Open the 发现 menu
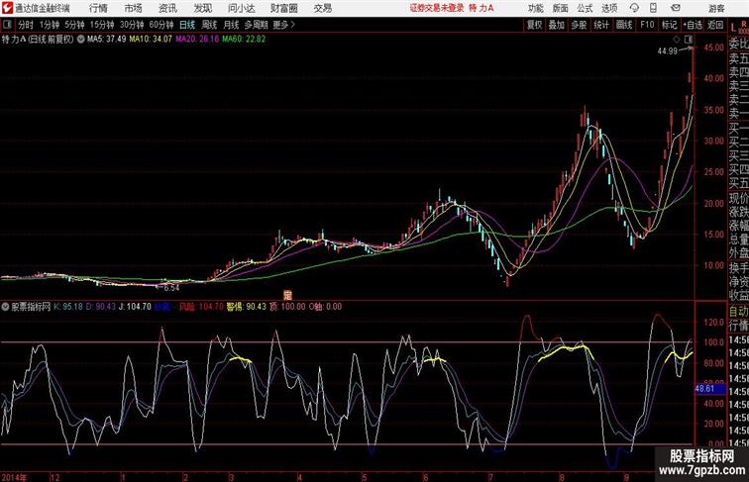This screenshot has height=482, width=749. coord(202,8)
